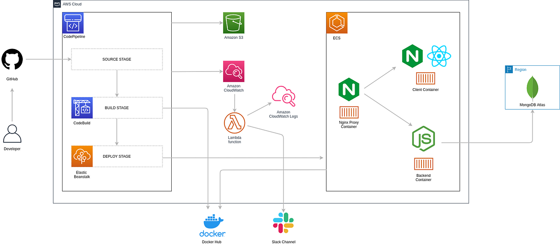The height and width of the screenshot is (245, 560).
Task: Click the SOURCE STAGE box
Action: pyautogui.click(x=117, y=59)
